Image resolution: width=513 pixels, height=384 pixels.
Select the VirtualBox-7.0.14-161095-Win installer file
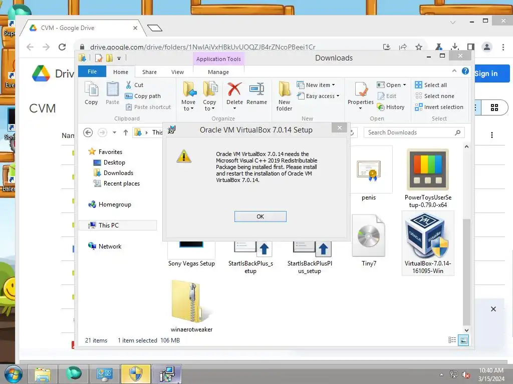tap(428, 243)
